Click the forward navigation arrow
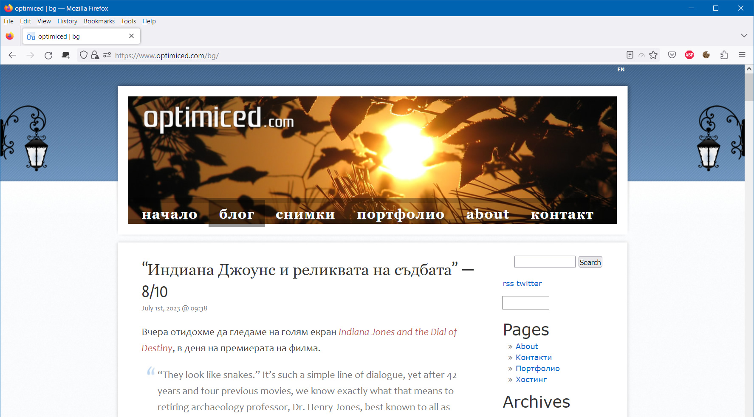This screenshot has width=754, height=417. [x=30, y=55]
